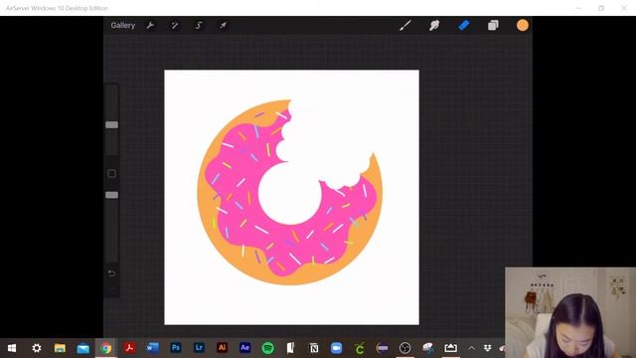Switch to Google Chrome in taskbar
Screen dimensions: 636x358
point(106,348)
